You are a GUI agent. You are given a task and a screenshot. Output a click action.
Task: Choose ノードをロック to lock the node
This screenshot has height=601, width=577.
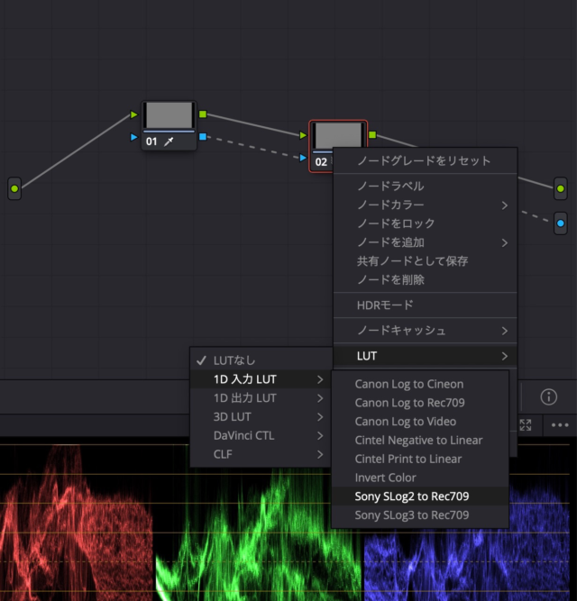(396, 223)
